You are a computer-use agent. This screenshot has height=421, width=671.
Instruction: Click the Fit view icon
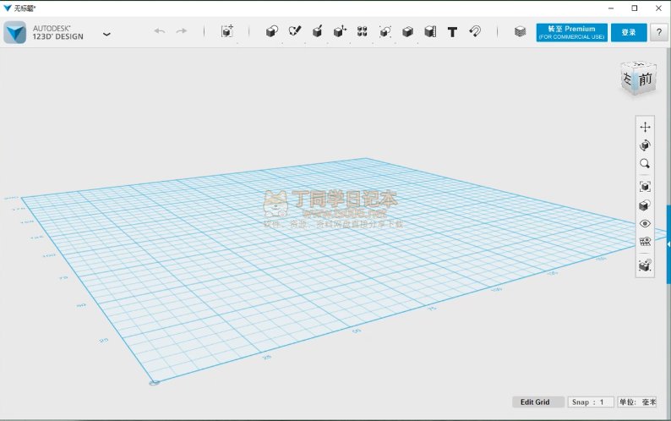[645, 186]
